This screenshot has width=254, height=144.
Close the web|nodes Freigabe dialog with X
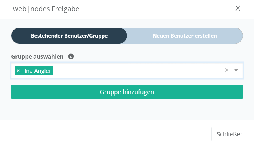238,8
